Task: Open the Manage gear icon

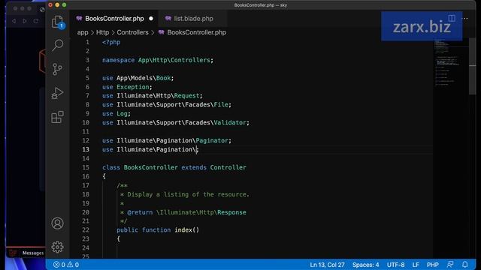Action: pos(57,247)
